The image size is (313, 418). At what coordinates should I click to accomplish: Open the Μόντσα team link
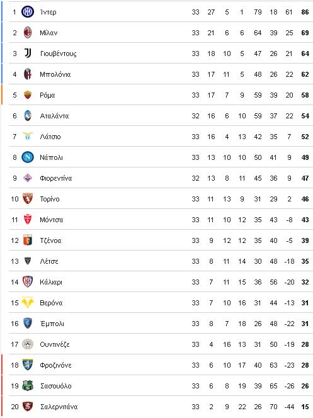pos(52,220)
